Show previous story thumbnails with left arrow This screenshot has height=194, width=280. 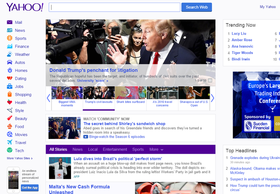(x=49, y=98)
